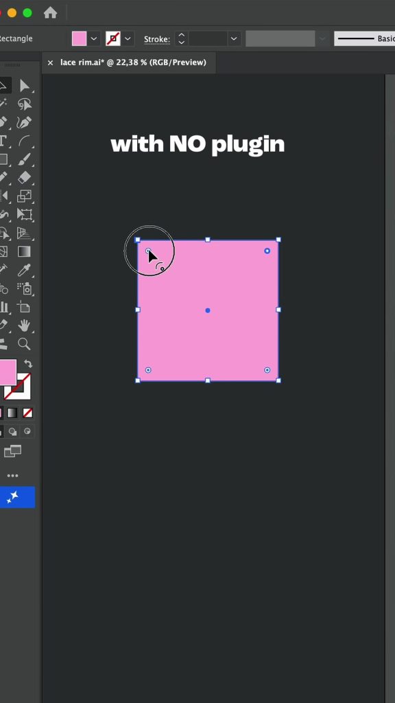Select the Scale tool
The width and height of the screenshot is (395, 703).
point(24,196)
